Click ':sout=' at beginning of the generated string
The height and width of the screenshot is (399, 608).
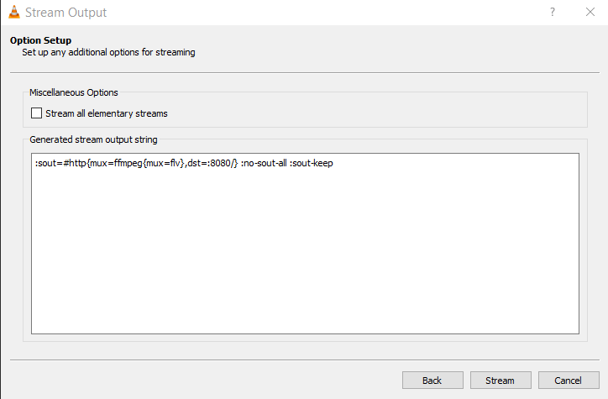pyautogui.click(x=49, y=163)
